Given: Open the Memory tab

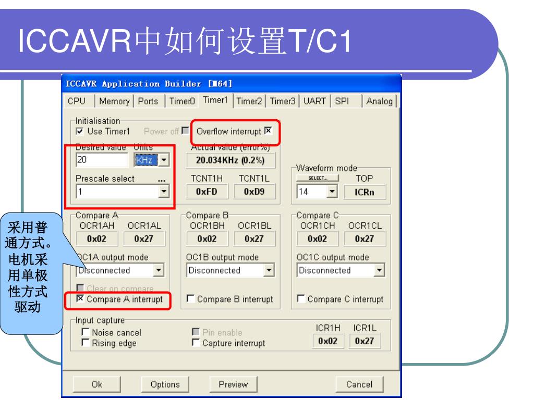Looking at the screenshot, I should 114,102.
